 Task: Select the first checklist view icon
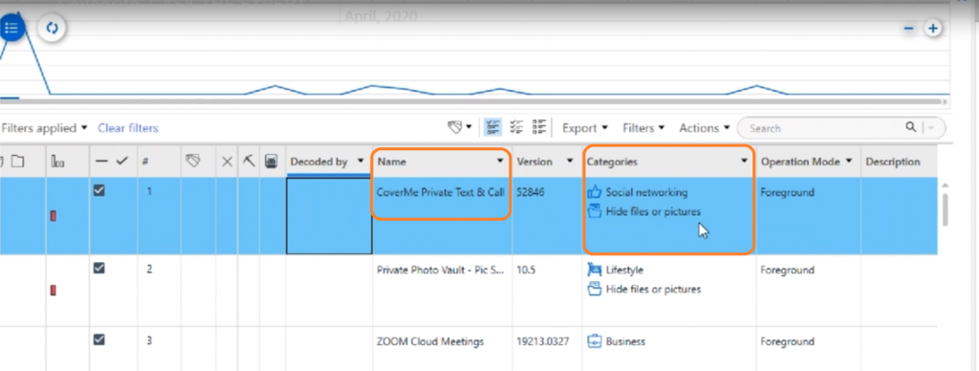[493, 127]
